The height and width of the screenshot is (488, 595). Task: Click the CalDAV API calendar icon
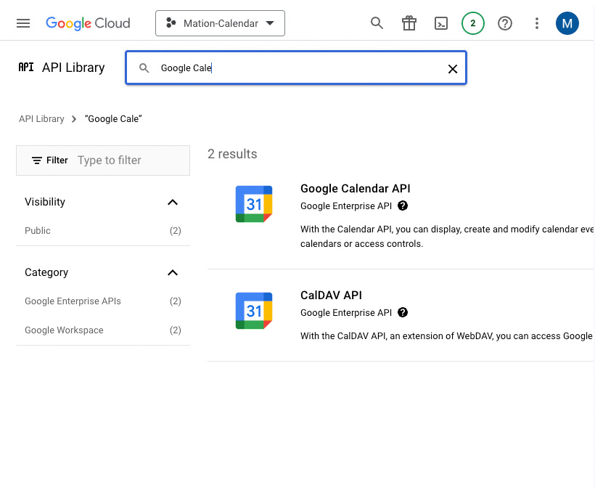tap(254, 311)
